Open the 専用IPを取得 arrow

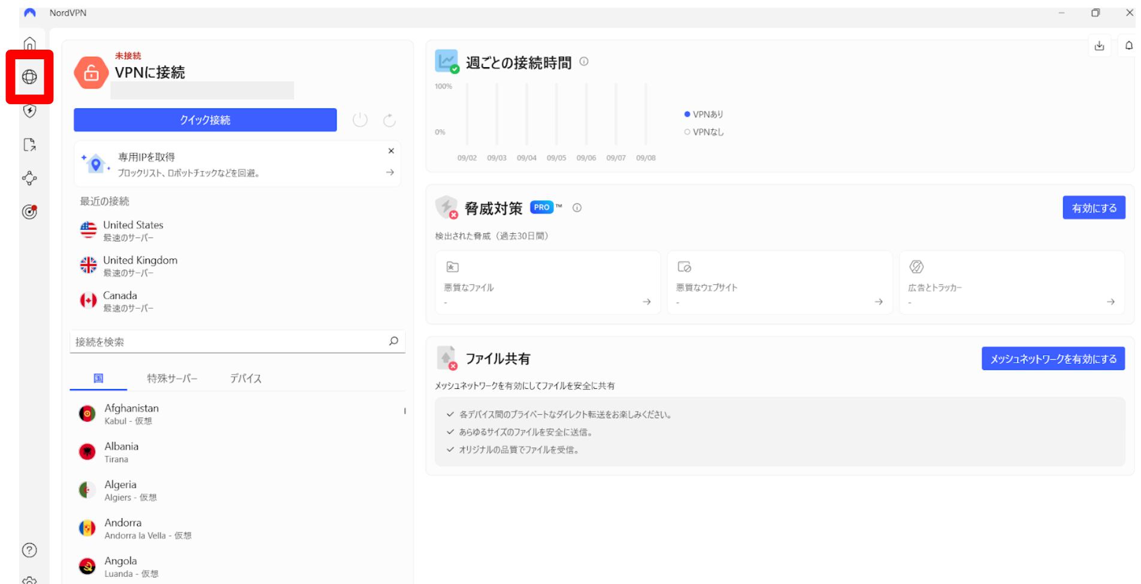tap(390, 172)
